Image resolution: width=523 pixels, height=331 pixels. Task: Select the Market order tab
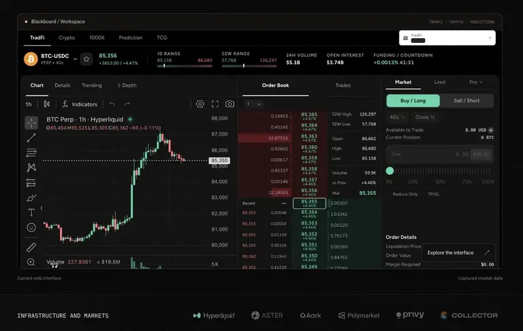pos(403,82)
